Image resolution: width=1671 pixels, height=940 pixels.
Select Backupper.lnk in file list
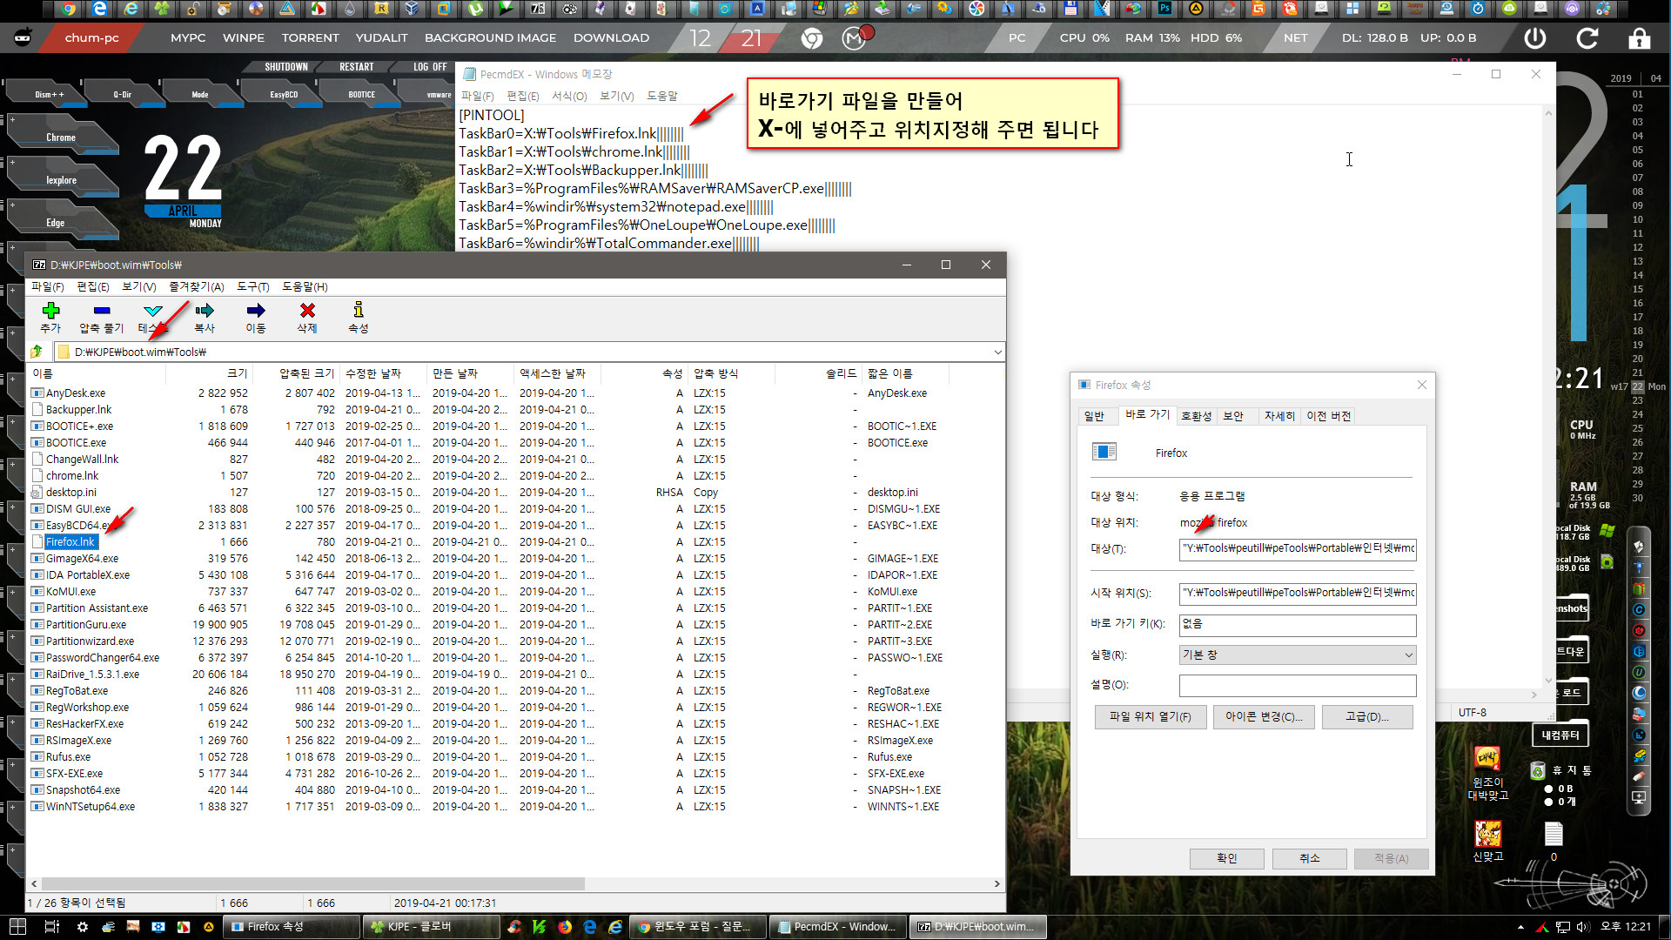point(78,410)
